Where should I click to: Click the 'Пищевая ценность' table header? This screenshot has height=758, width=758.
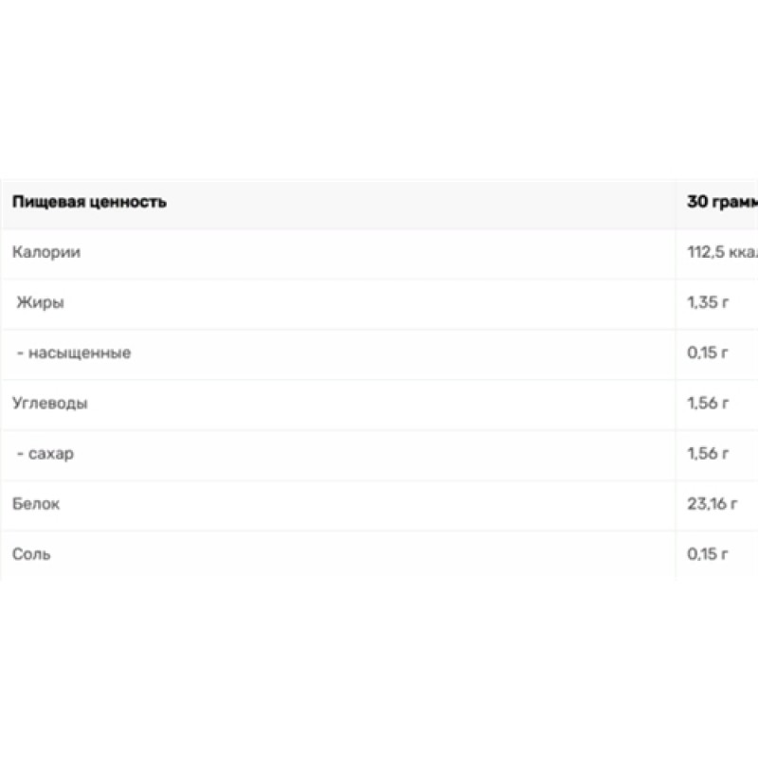tap(89, 202)
